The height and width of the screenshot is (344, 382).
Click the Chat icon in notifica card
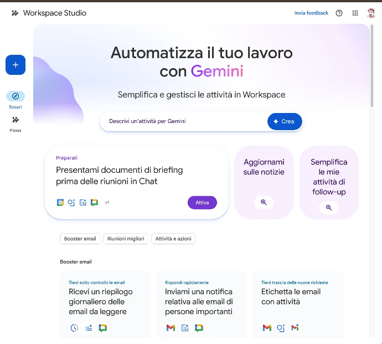(x=199, y=328)
